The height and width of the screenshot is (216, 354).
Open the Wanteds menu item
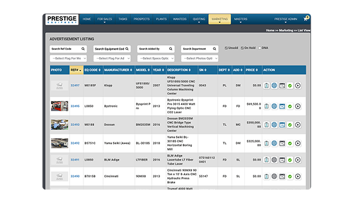point(180,19)
